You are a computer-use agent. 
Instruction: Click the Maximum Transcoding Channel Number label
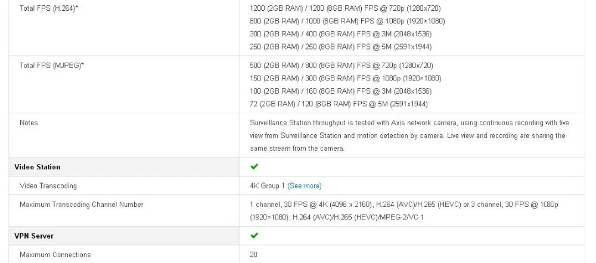82,205
